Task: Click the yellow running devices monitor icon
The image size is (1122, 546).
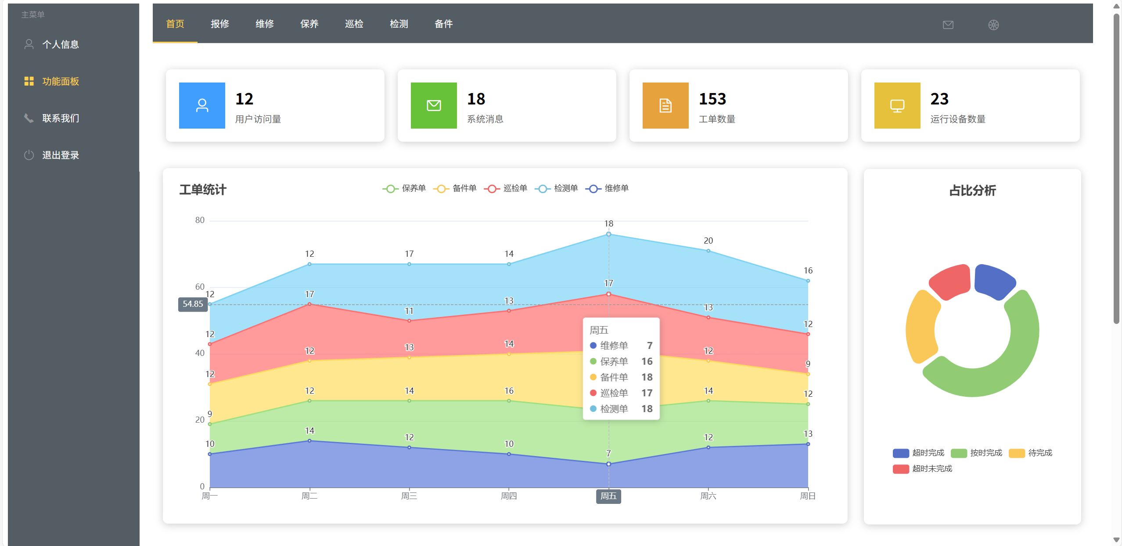Action: click(x=897, y=105)
